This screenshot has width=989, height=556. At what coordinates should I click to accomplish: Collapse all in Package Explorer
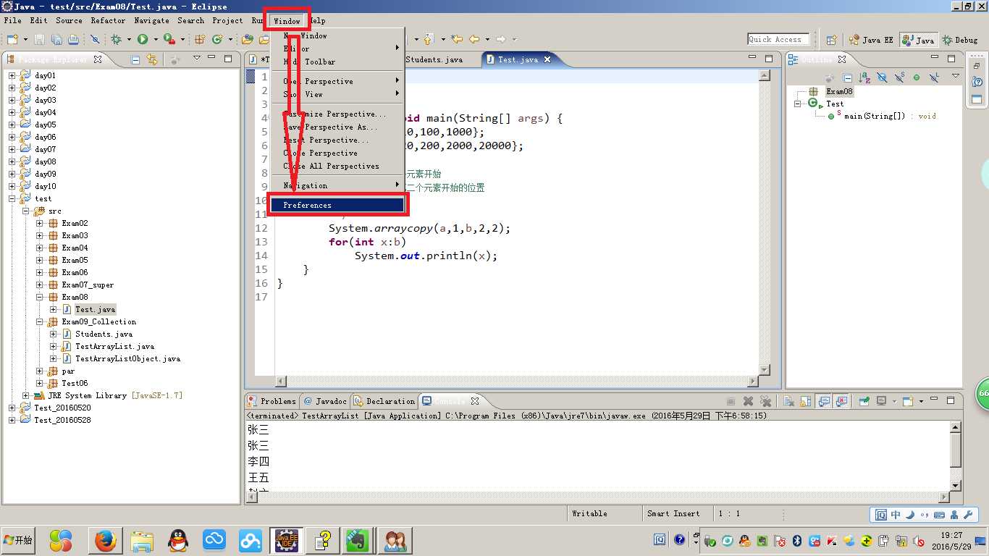click(135, 59)
